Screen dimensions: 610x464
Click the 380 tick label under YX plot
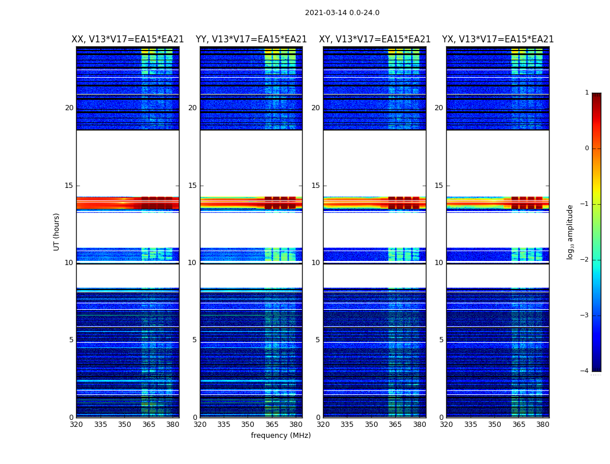pos(543,425)
